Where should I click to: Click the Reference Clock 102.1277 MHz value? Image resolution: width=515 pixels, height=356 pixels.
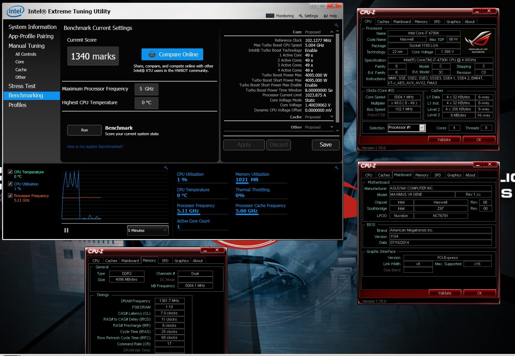click(x=318, y=40)
